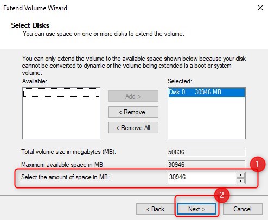Click the < Remove button
268x220 pixels.
[x=133, y=112]
